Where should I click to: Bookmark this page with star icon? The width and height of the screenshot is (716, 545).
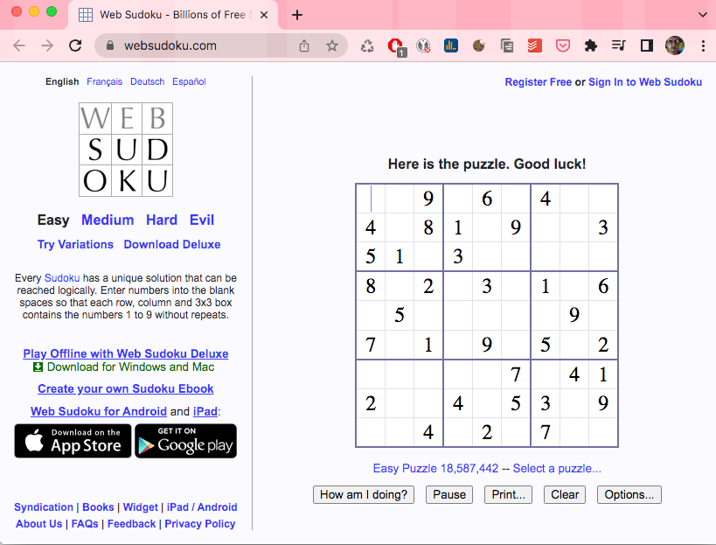tap(332, 45)
